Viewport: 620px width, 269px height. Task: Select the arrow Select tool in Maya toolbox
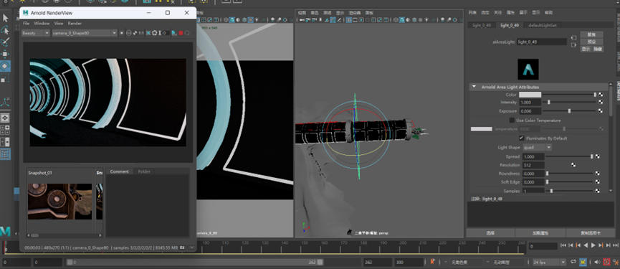pyautogui.click(x=6, y=18)
